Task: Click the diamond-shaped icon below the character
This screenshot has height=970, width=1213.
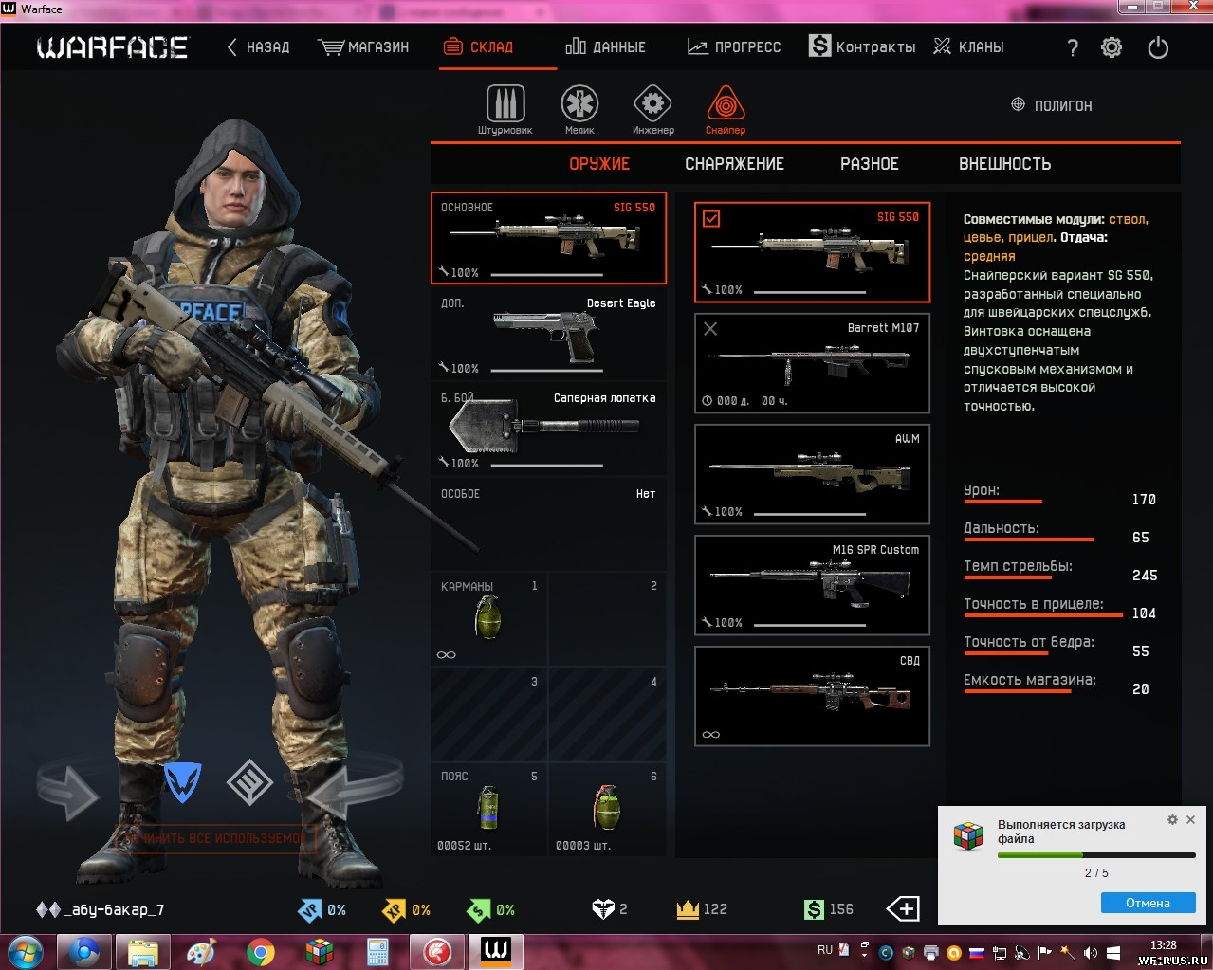Action: point(249,782)
